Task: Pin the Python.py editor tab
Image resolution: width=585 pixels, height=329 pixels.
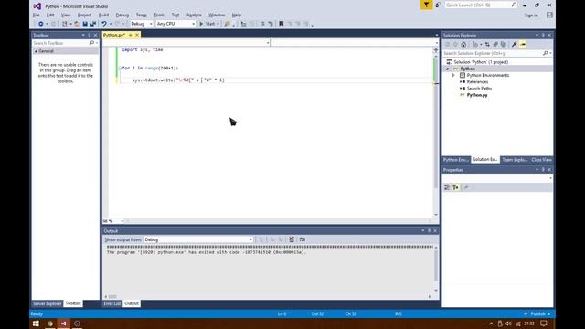Action: tap(130, 35)
